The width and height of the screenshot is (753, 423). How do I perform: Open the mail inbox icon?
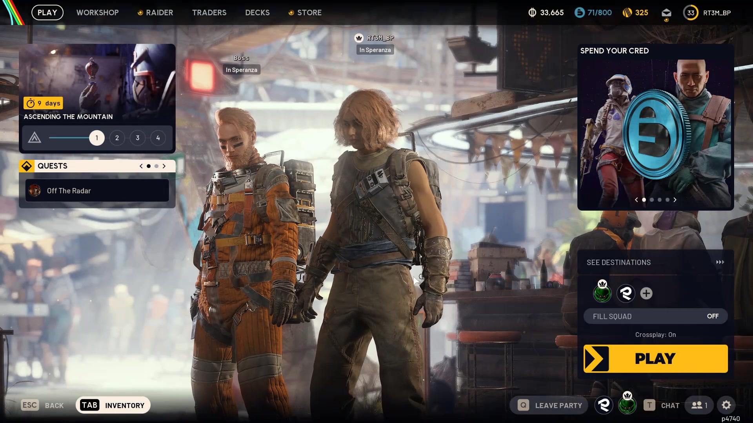pyautogui.click(x=666, y=13)
